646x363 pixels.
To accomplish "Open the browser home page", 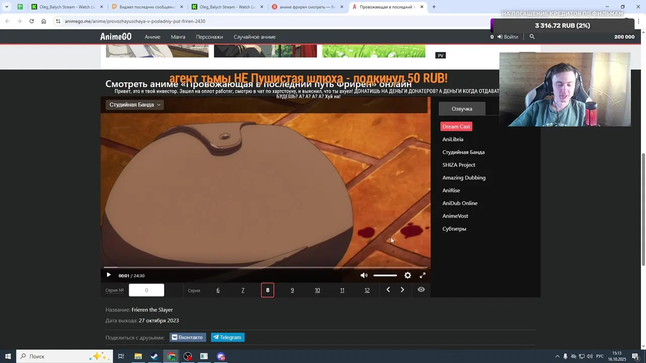I will (43, 21).
